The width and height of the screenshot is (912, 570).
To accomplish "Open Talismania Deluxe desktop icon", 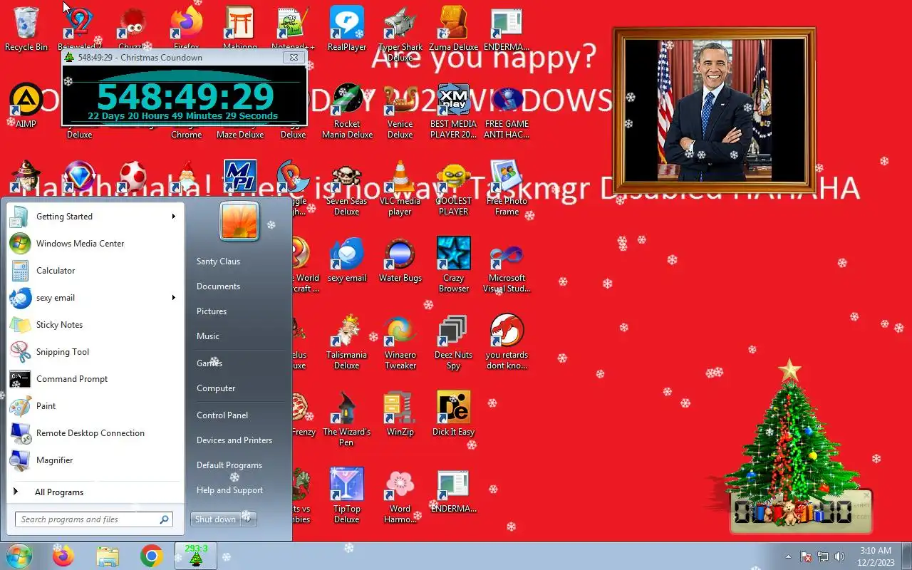I will 347,342.
